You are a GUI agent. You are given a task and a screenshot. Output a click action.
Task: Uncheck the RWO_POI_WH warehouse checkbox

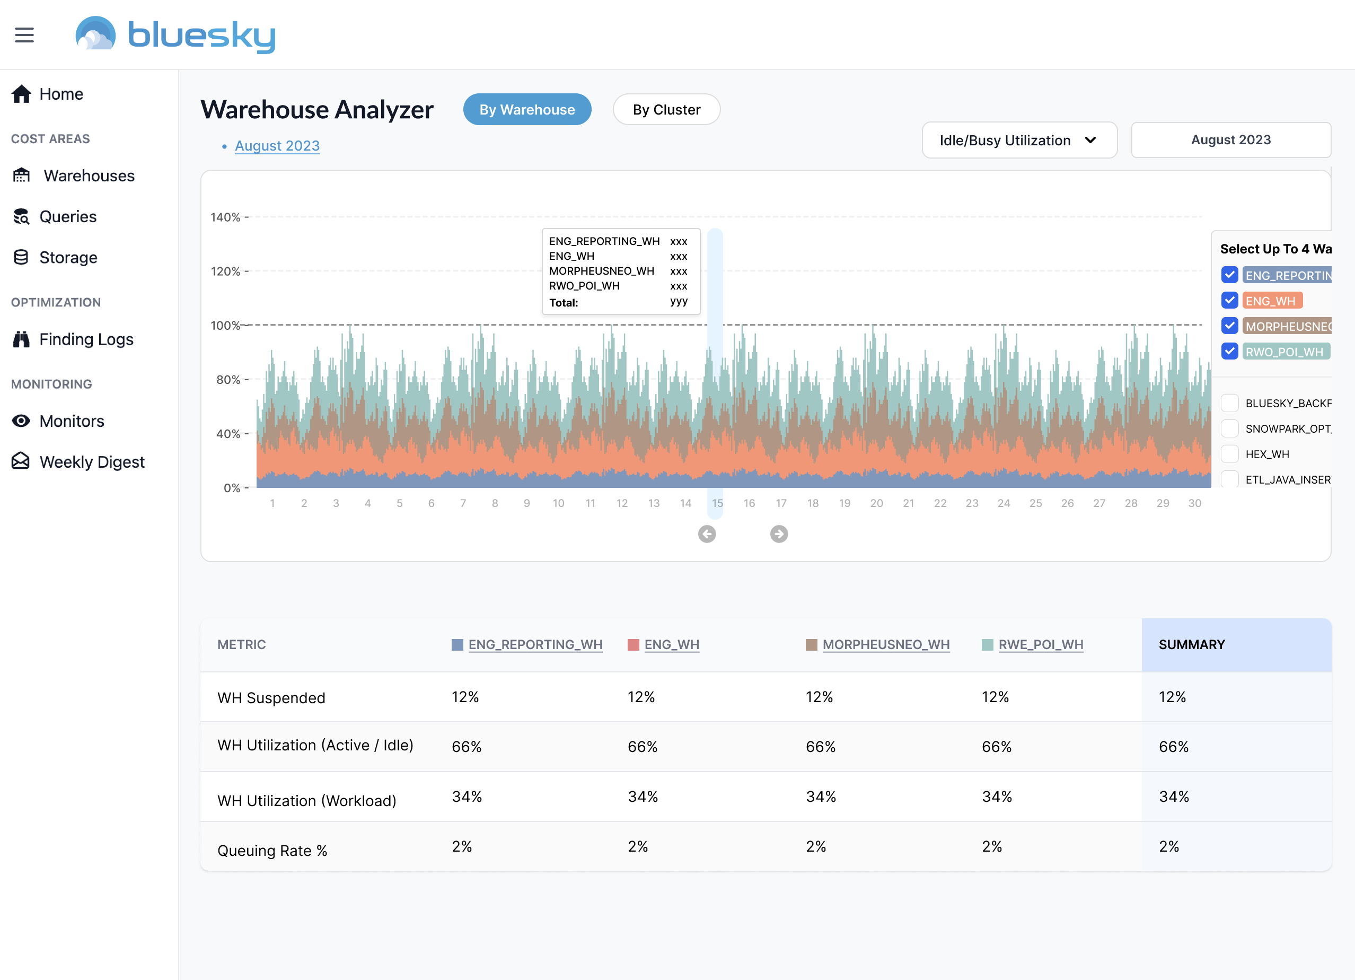[1229, 352]
